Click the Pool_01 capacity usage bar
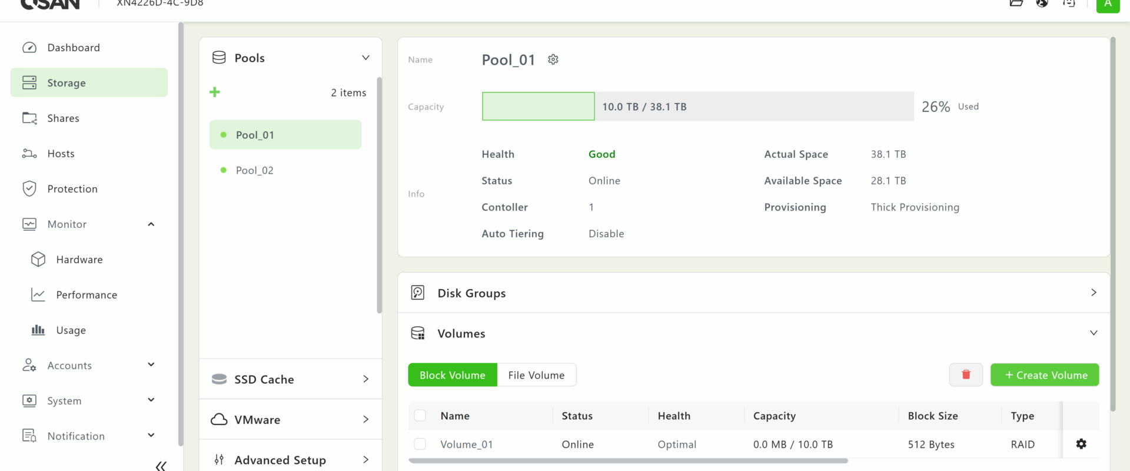 [x=697, y=107]
